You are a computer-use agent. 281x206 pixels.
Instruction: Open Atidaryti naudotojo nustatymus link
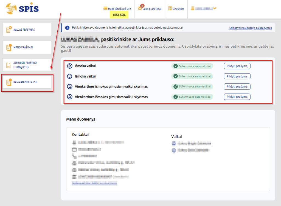tap(250, 28)
